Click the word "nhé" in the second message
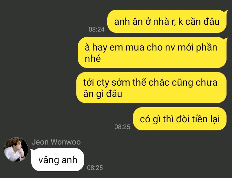 point(93,58)
